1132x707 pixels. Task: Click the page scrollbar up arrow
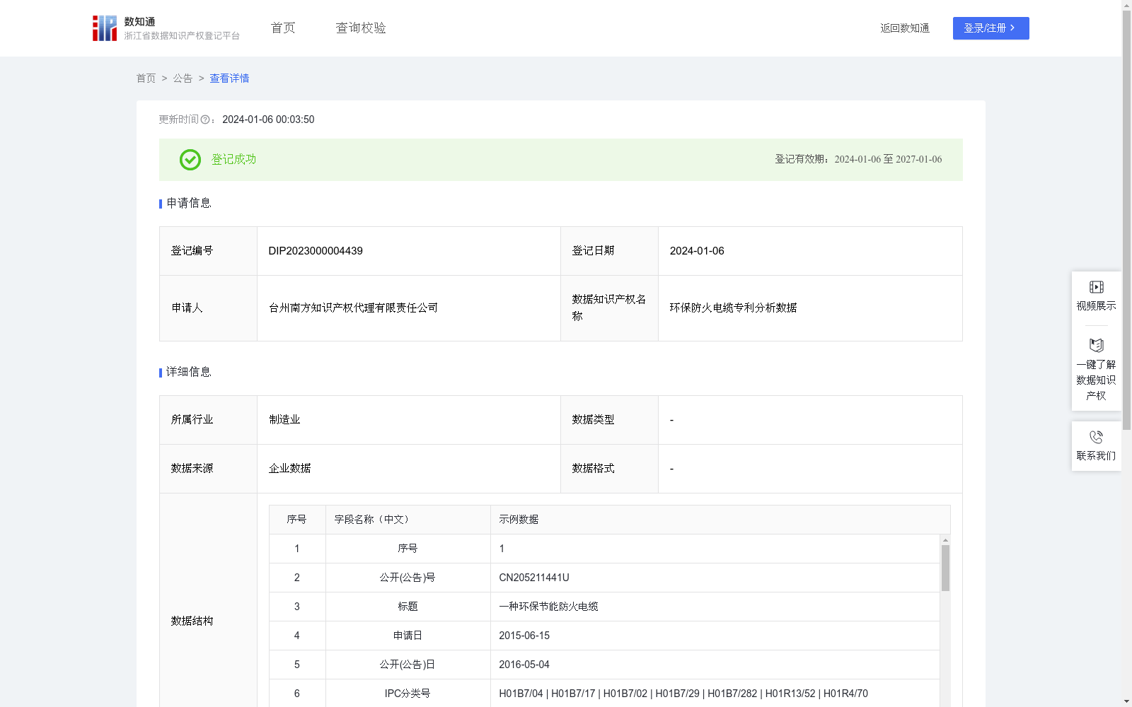pos(1126,5)
